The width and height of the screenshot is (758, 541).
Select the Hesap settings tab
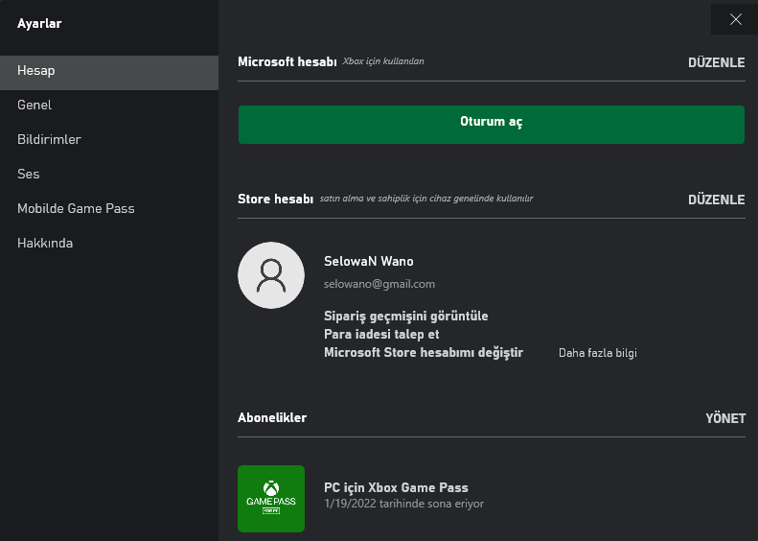tap(108, 71)
